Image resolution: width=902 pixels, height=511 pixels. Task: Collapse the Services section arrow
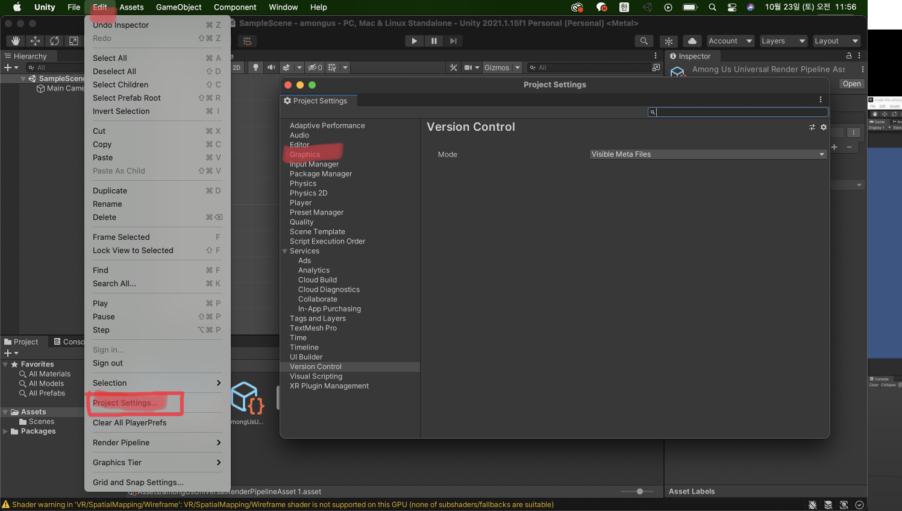285,251
